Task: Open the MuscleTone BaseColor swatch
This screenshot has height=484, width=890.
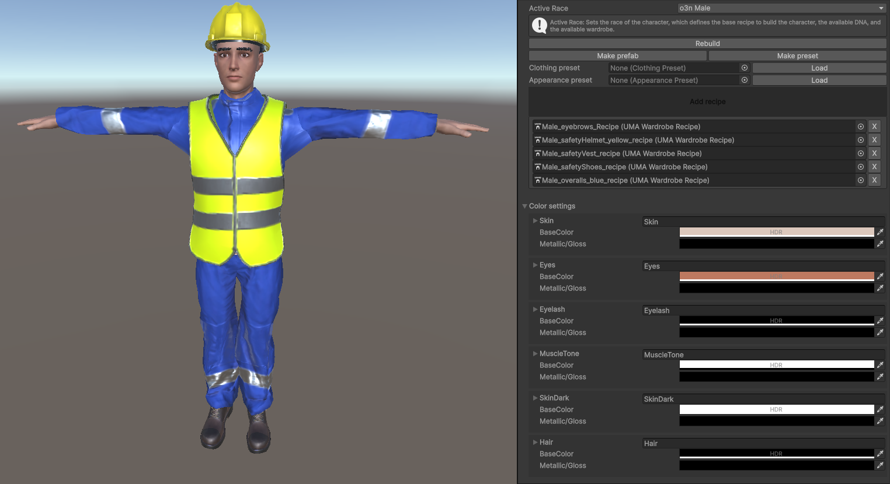Action: point(777,365)
